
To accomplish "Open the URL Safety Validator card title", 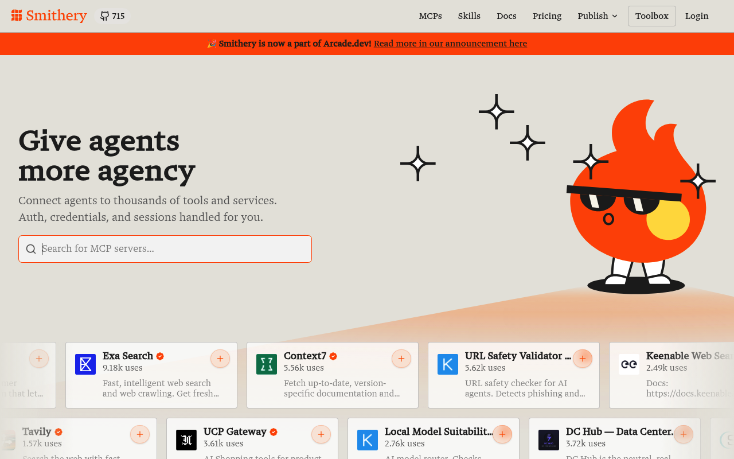I will pyautogui.click(x=518, y=356).
